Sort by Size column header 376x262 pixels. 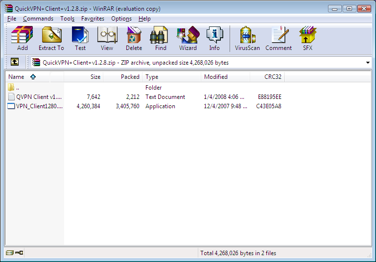83,77
